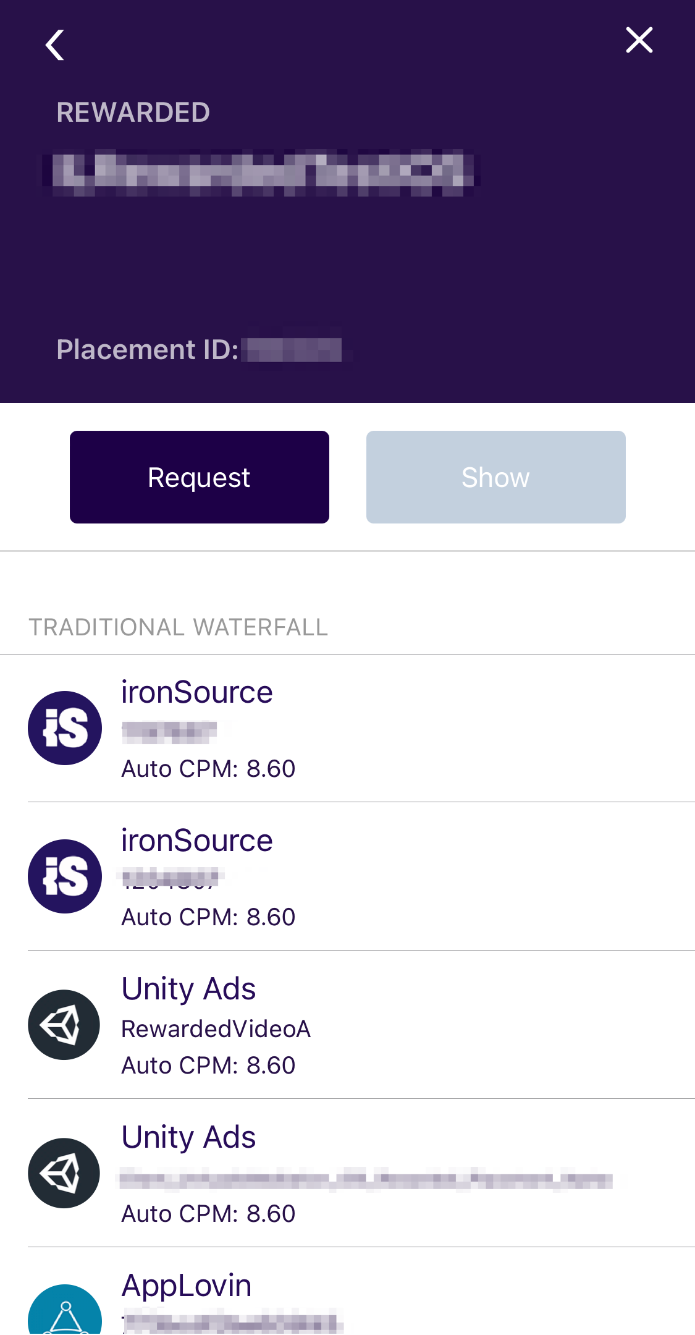Tap the REWARDED header label
Screen dimensions: 695x1335
click(133, 112)
